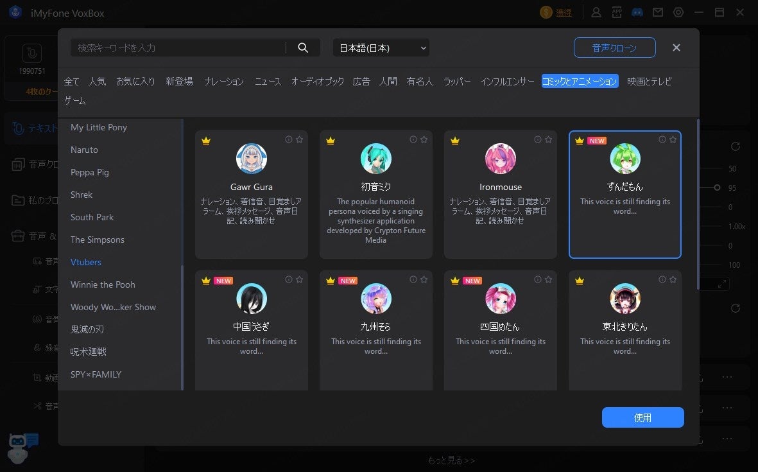Viewport: 758px width, 472px height.
Task: Close the voice selection dialog
Action: coord(676,48)
